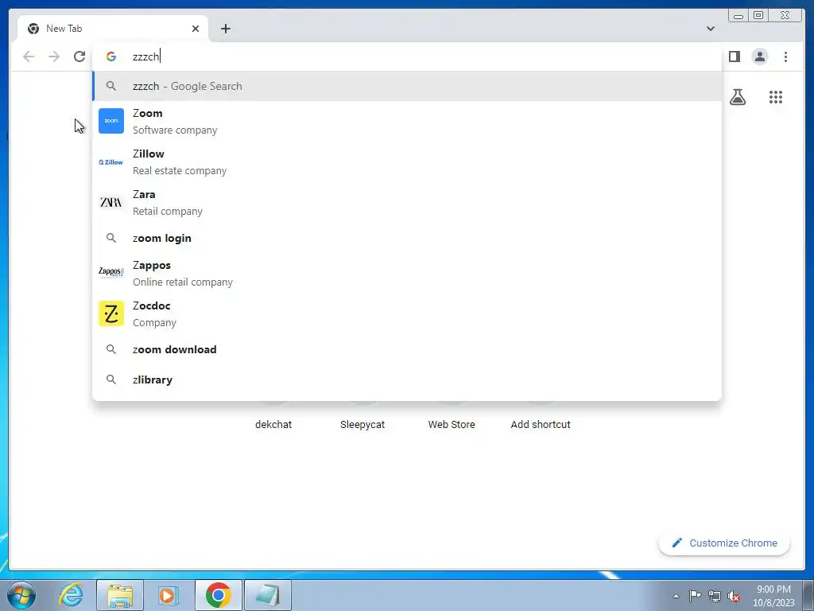Viewport: 814px width, 611px height.
Task: Open Chrome's three-dot menu
Action: coord(785,56)
